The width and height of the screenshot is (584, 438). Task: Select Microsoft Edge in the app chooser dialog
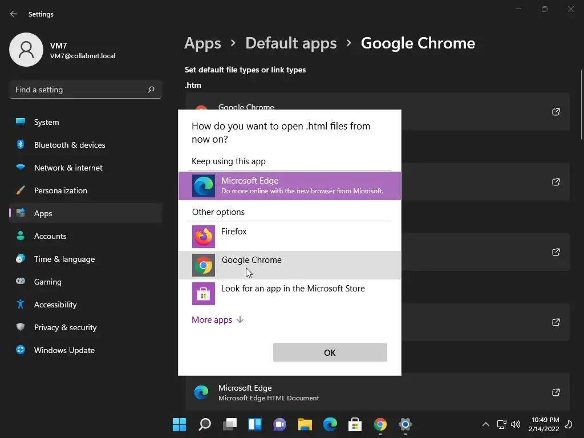(289, 185)
